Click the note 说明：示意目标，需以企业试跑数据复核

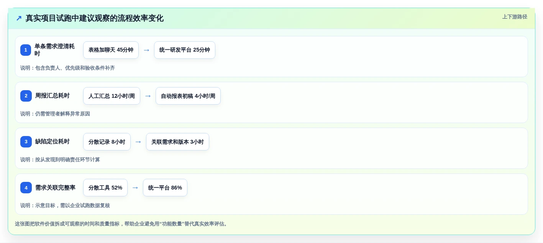pyautogui.click(x=65, y=206)
